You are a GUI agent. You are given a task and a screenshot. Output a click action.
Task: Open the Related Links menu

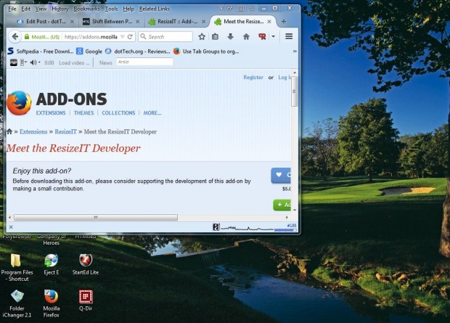click(155, 9)
